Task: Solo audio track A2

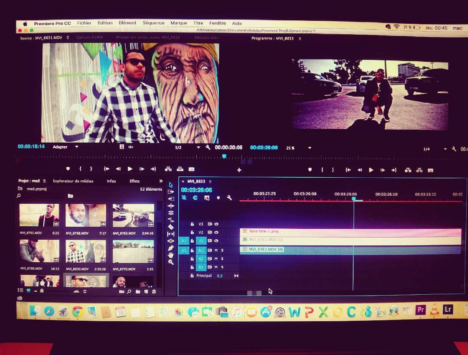Action: point(222,259)
